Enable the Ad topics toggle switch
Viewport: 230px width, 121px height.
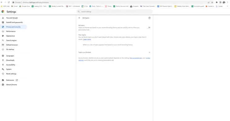coord(149,27)
